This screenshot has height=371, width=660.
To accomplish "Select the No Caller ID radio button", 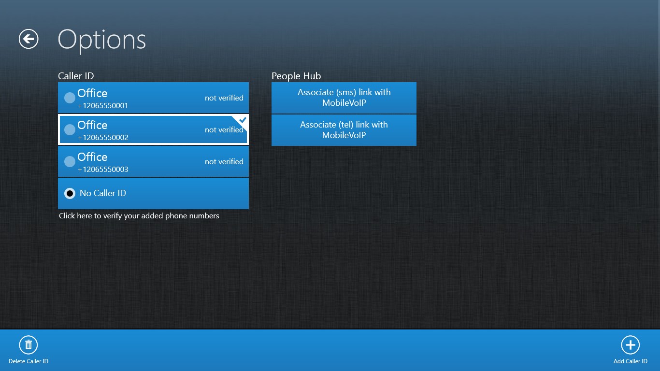I will (x=70, y=193).
